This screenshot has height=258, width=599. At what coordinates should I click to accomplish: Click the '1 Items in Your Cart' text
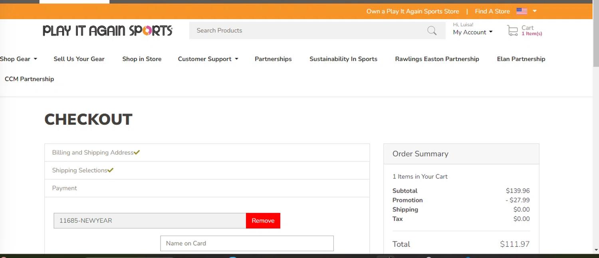pyautogui.click(x=420, y=177)
